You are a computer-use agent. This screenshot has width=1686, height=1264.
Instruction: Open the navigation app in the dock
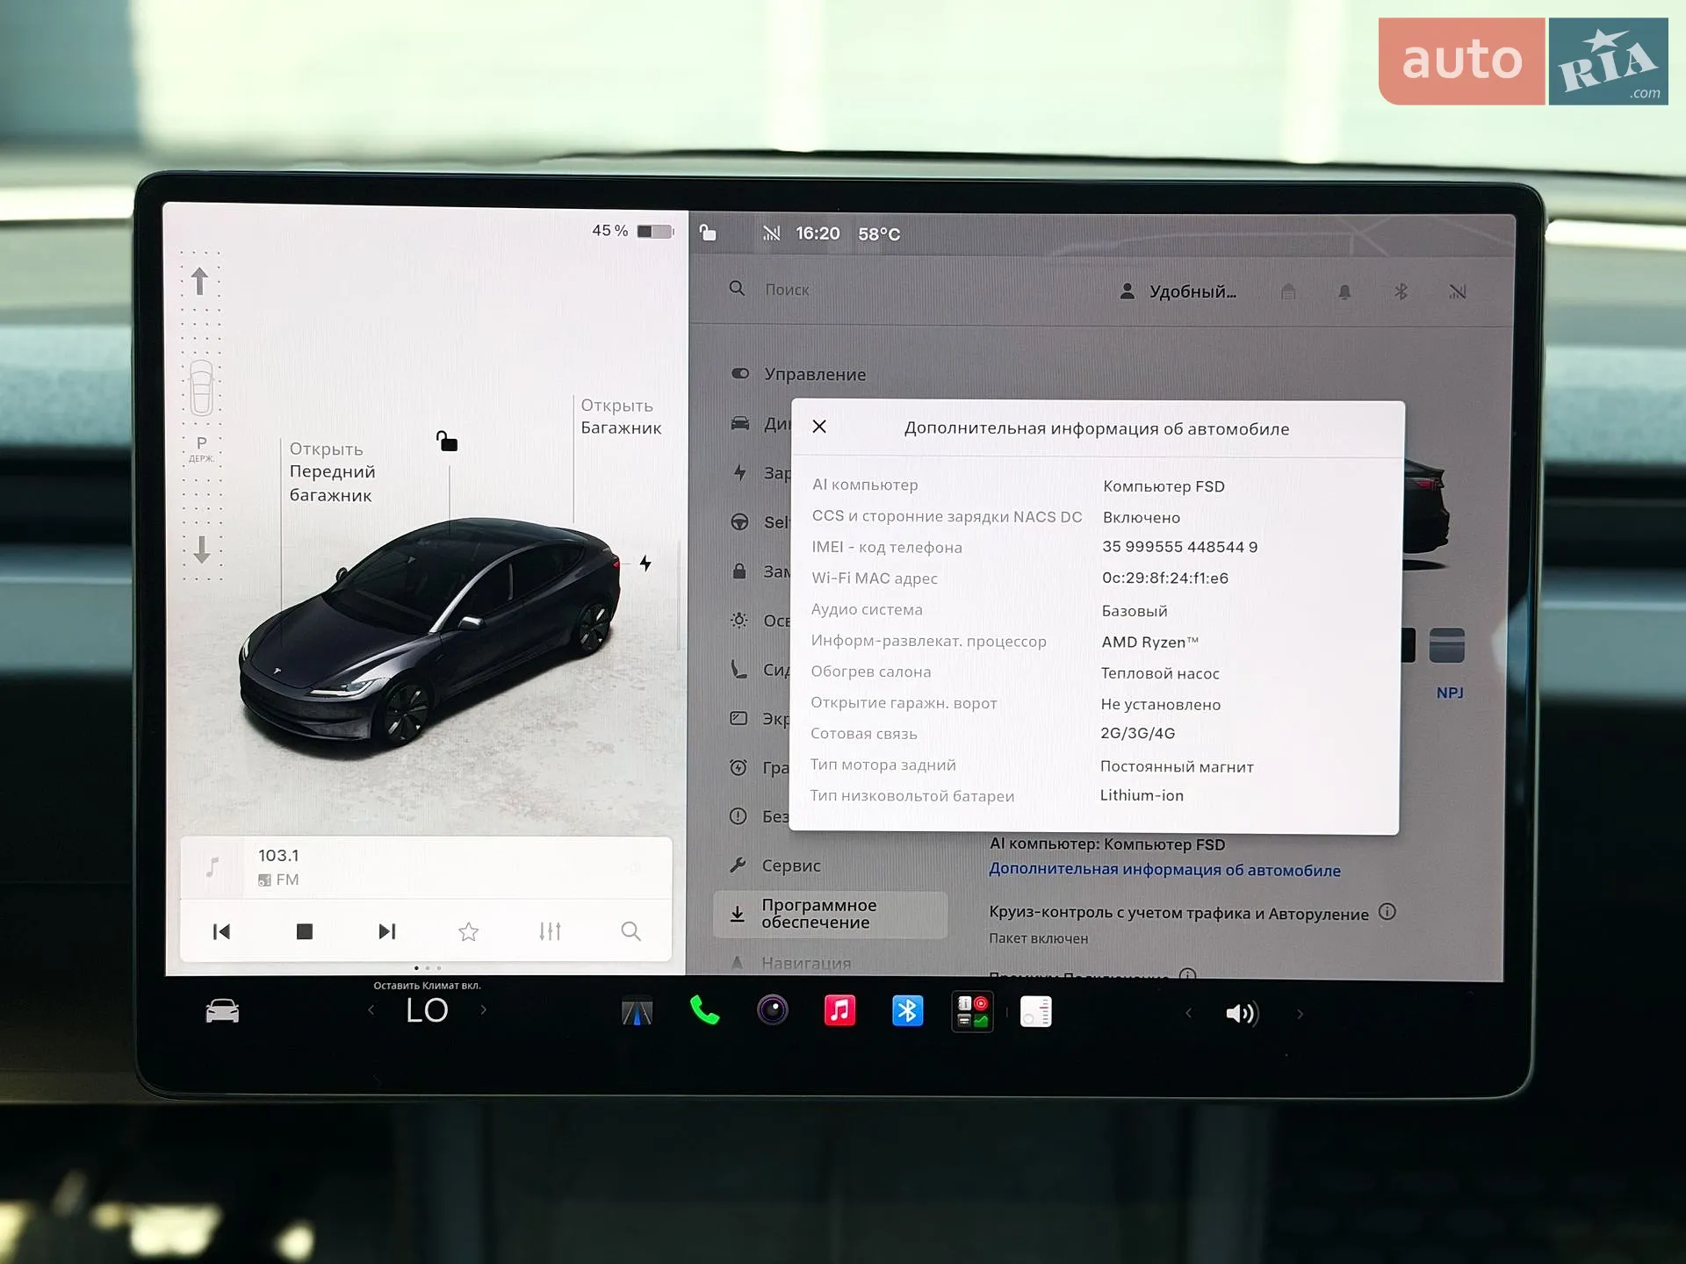(x=638, y=1012)
